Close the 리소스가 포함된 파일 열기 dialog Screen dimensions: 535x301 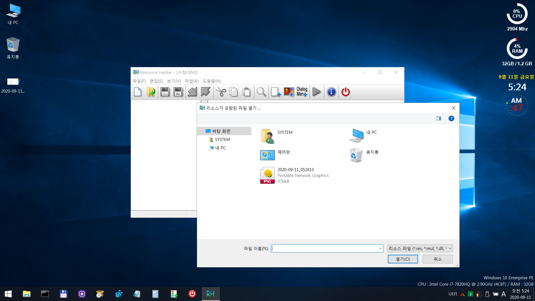(x=453, y=108)
